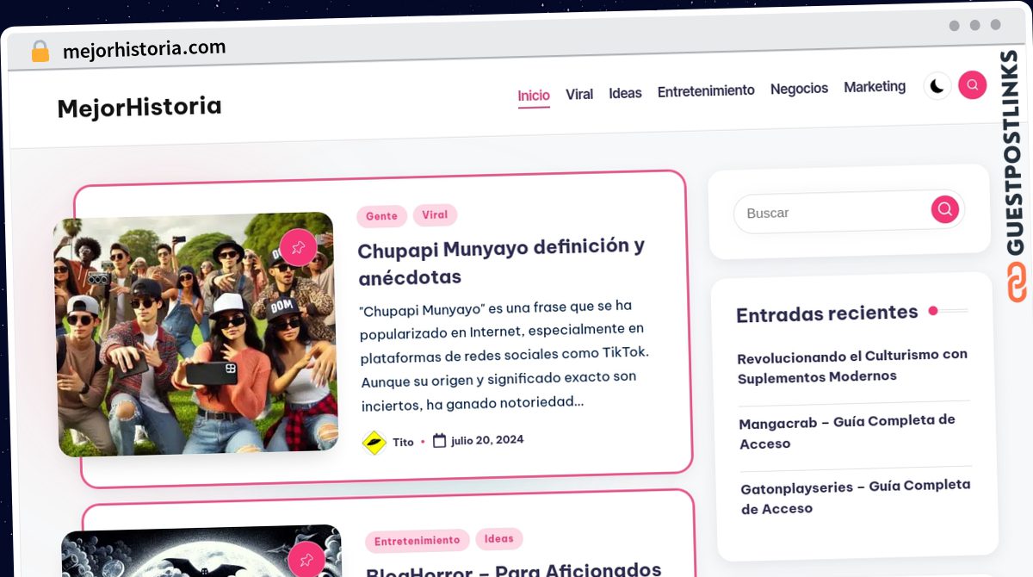Open the Chupapi Munyayo group selfie thumbnail
Screen dimensions: 1033x577
pos(196,334)
